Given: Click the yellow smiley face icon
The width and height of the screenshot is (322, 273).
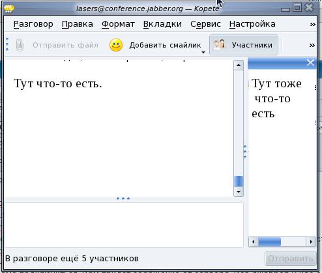Looking at the screenshot, I should (x=116, y=45).
